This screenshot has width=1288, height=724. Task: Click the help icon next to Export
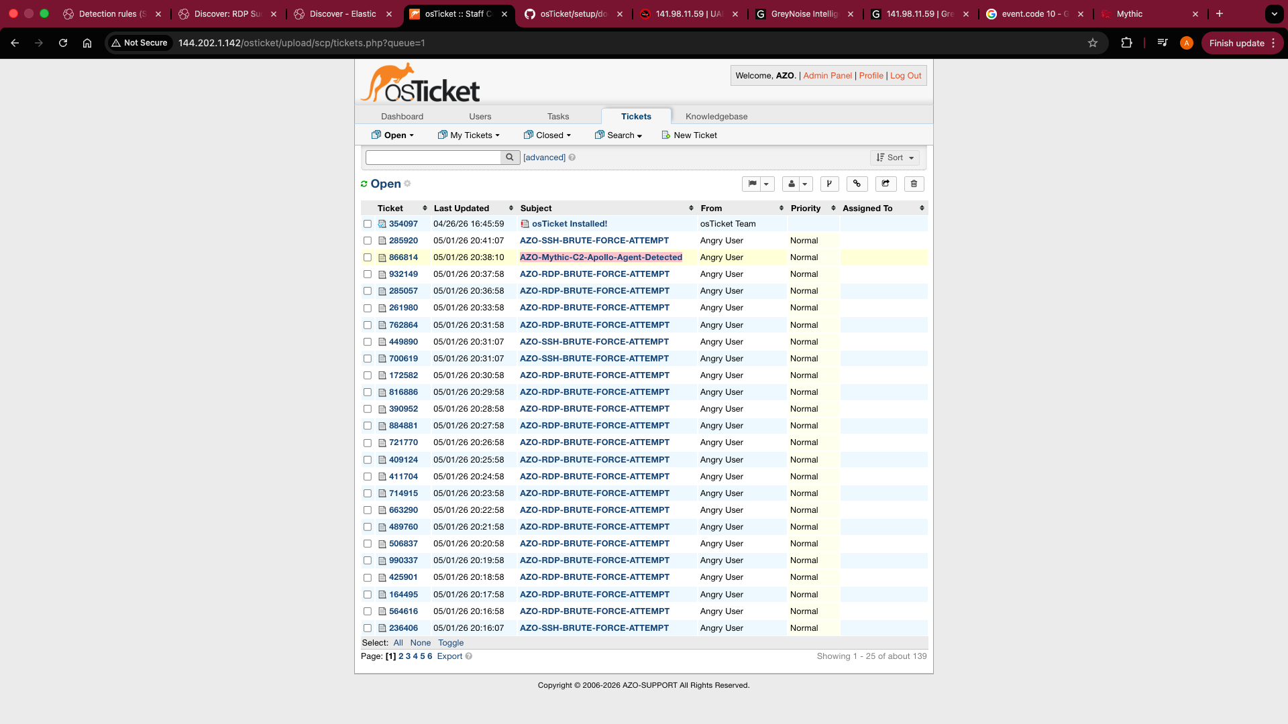[469, 656]
